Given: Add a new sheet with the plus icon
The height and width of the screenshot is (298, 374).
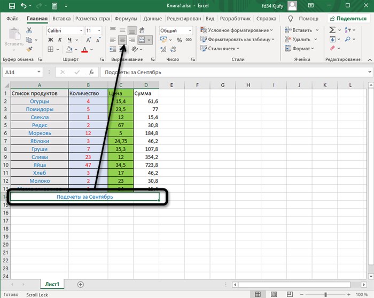Looking at the screenshot, I should [81, 285].
